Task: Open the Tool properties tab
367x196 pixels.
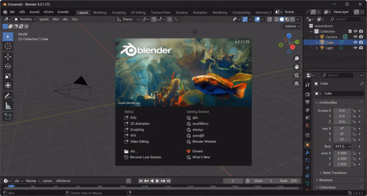Action: 308,84
